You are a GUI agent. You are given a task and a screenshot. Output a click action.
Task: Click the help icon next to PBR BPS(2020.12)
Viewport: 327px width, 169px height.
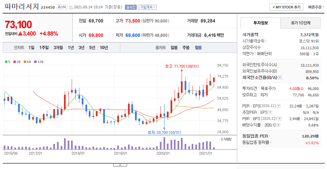pyautogui.click(x=279, y=119)
